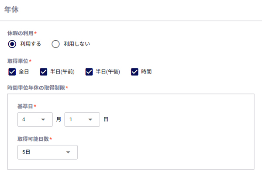Click the 時間単位年休の取得制限 field label

coord(36,88)
